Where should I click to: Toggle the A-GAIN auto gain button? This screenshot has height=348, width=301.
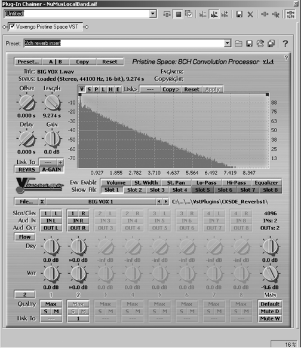pos(51,170)
